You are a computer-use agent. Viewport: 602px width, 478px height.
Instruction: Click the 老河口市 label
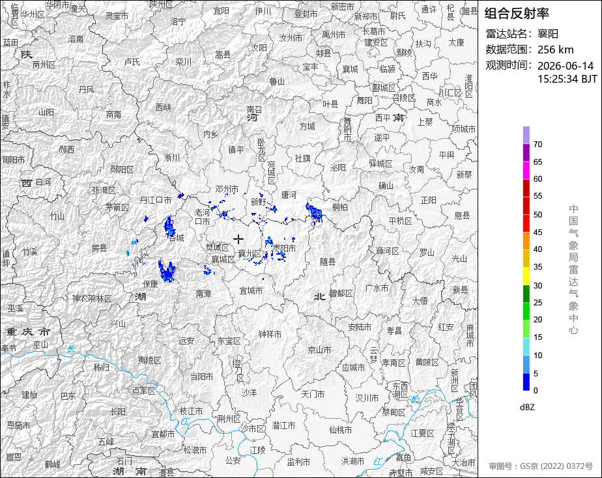point(203,217)
